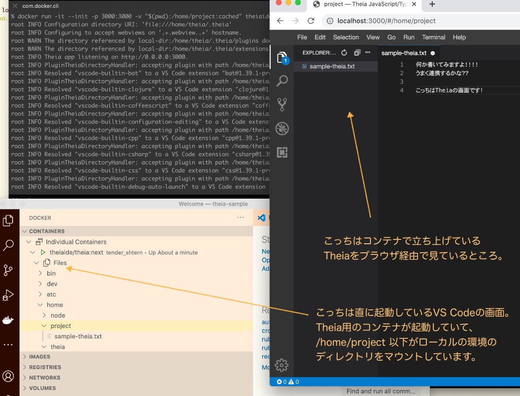Refresh the Theia Explorer panel

click(344, 53)
